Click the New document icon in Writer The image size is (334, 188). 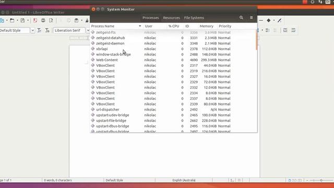[2, 20]
